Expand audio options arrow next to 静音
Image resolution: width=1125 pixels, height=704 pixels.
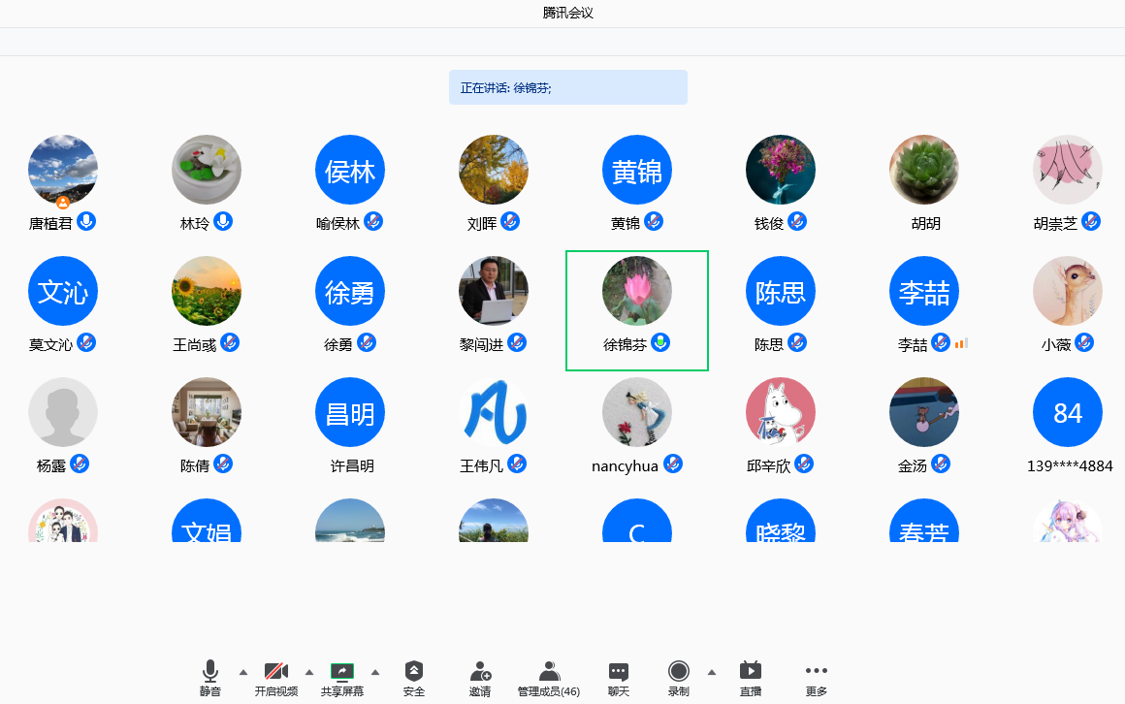[x=243, y=672]
